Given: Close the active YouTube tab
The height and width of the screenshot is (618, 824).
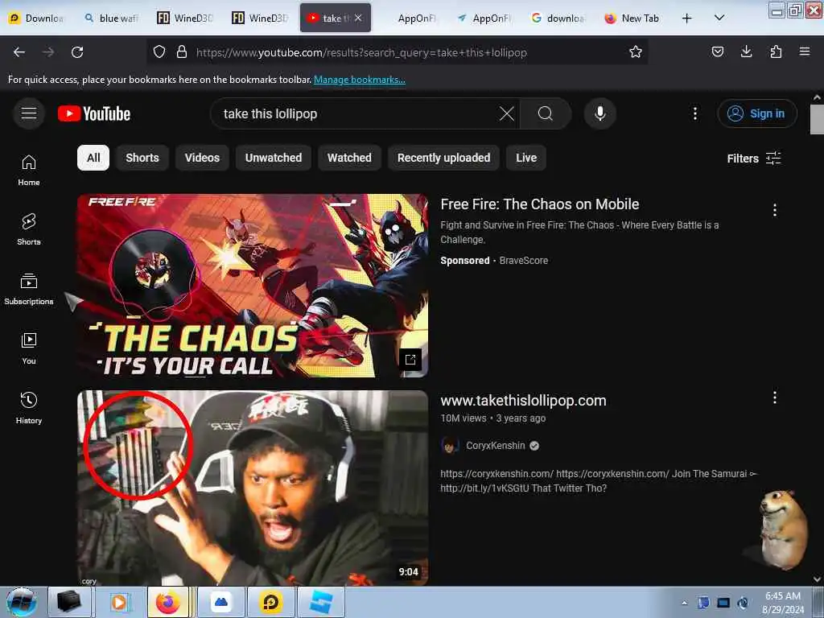Looking at the screenshot, I should [358, 18].
